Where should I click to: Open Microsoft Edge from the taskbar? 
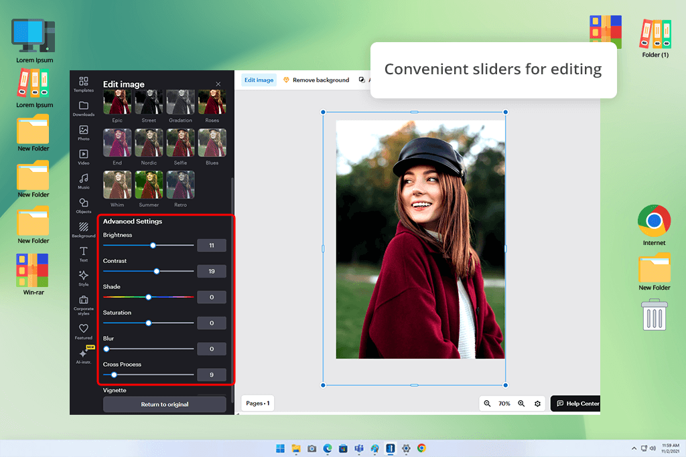(x=327, y=448)
